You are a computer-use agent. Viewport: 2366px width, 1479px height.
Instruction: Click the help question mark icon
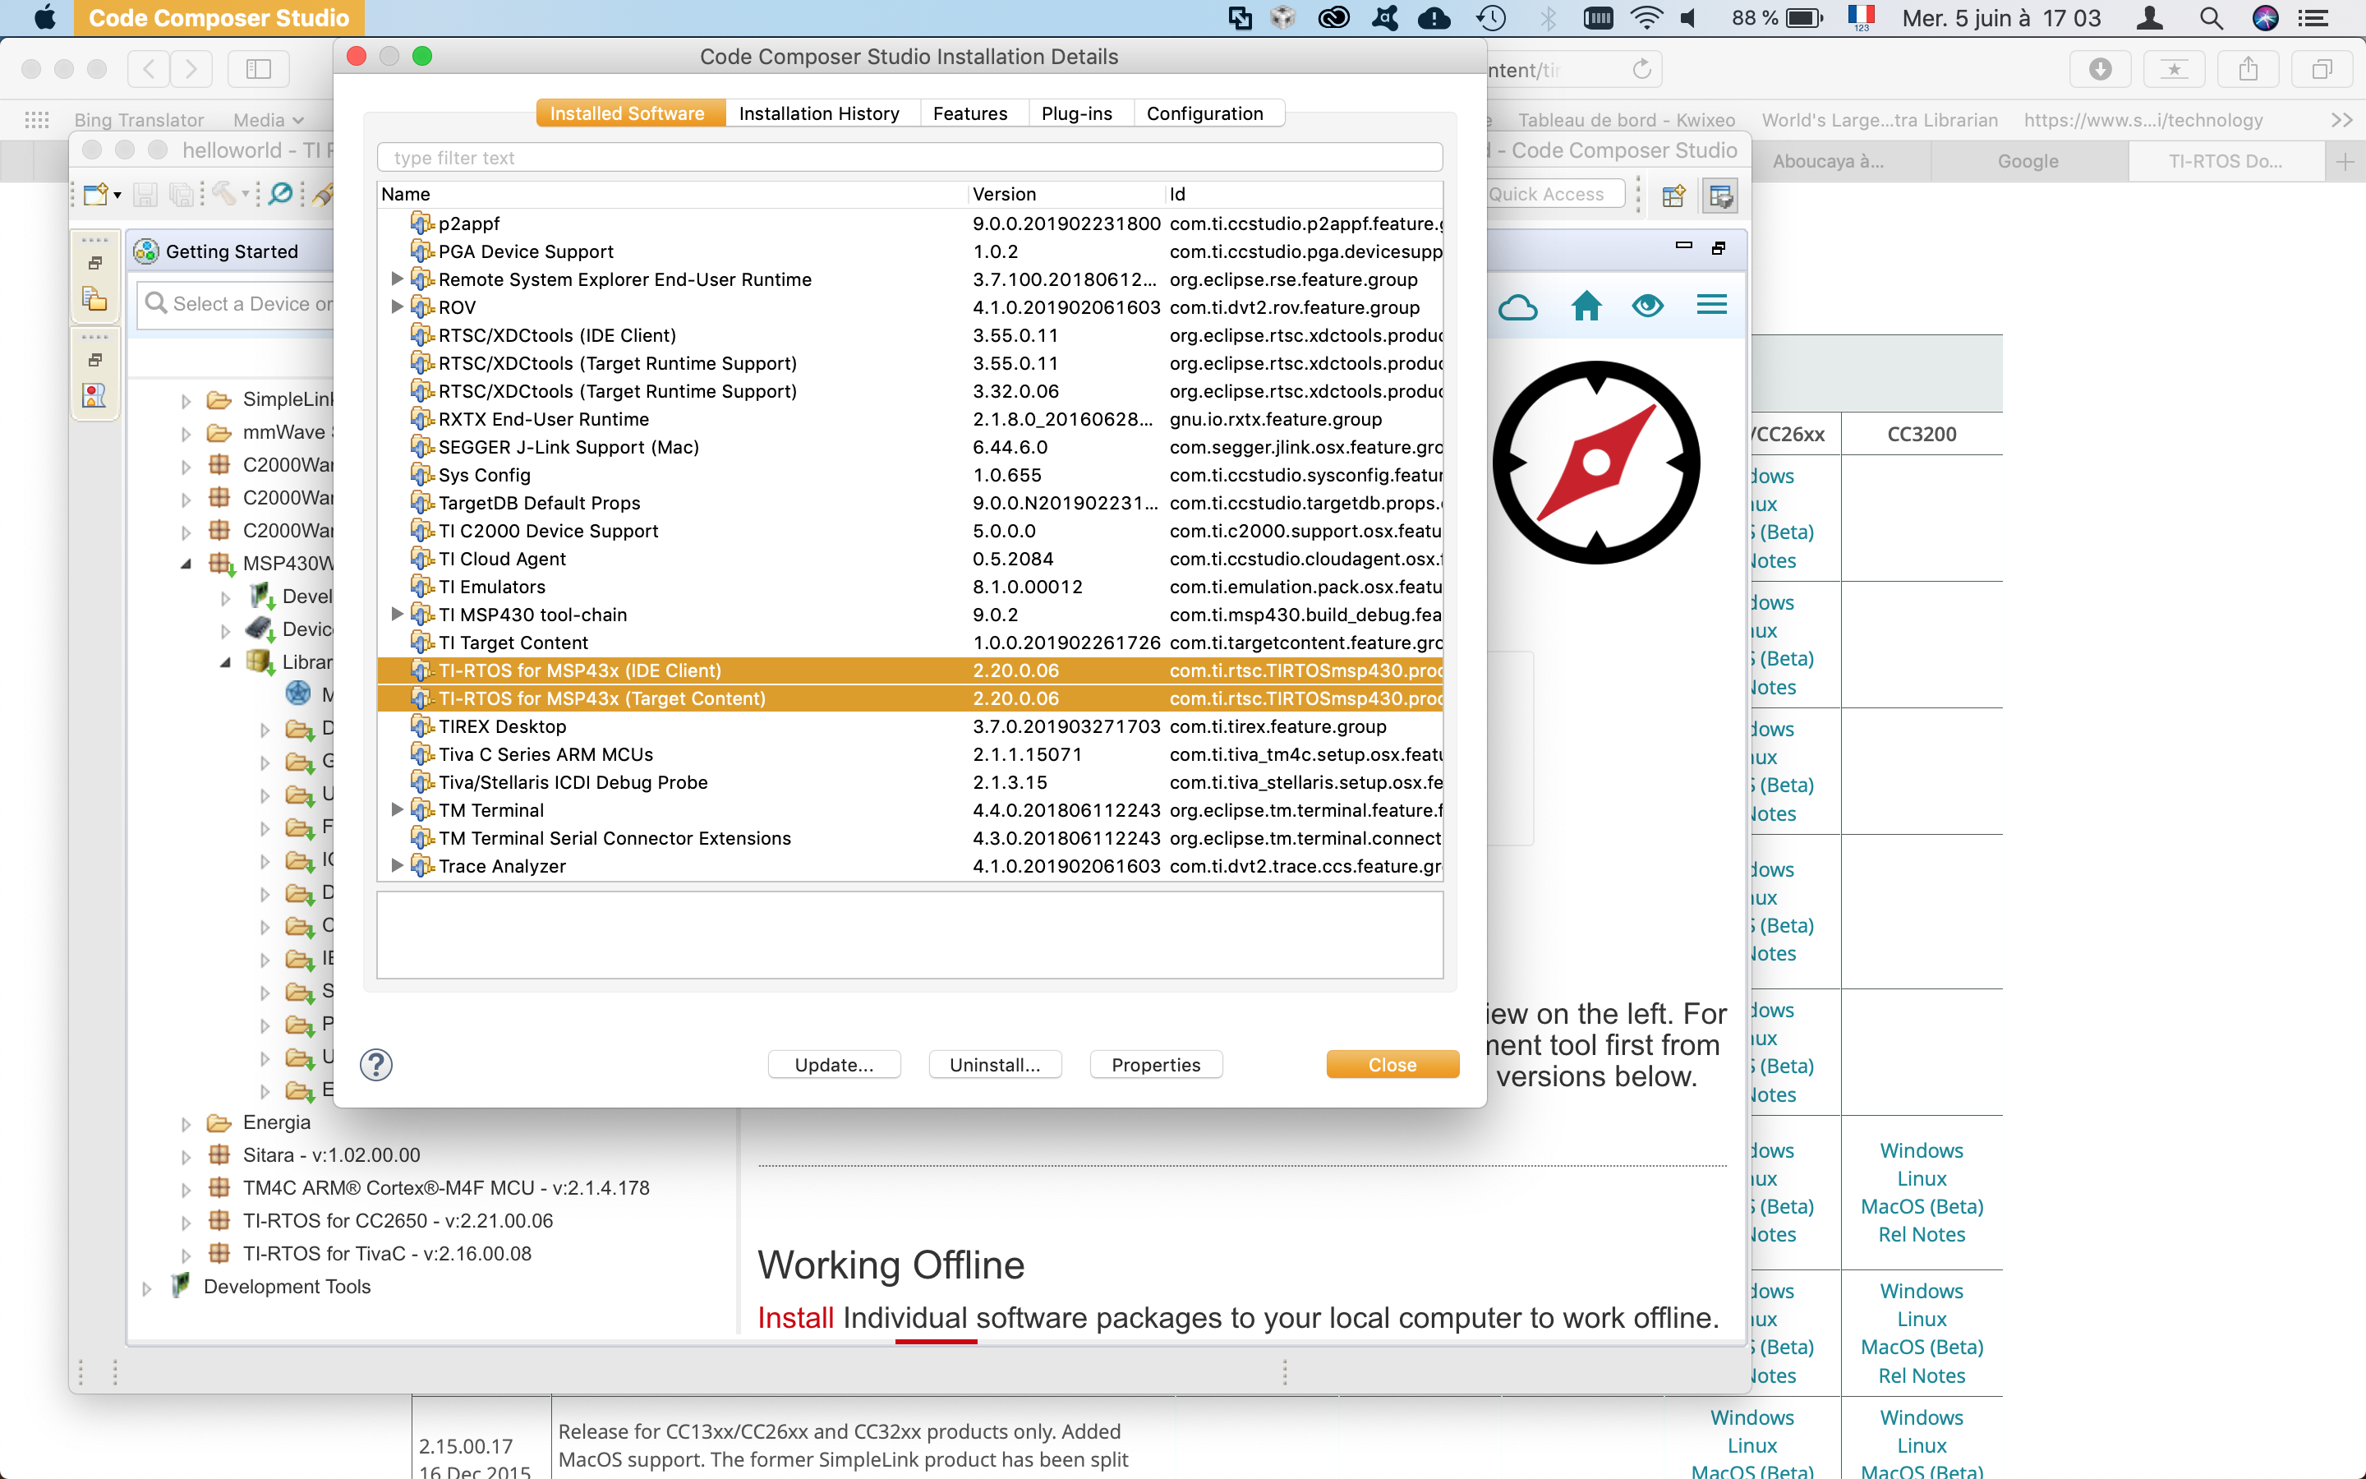(375, 1064)
